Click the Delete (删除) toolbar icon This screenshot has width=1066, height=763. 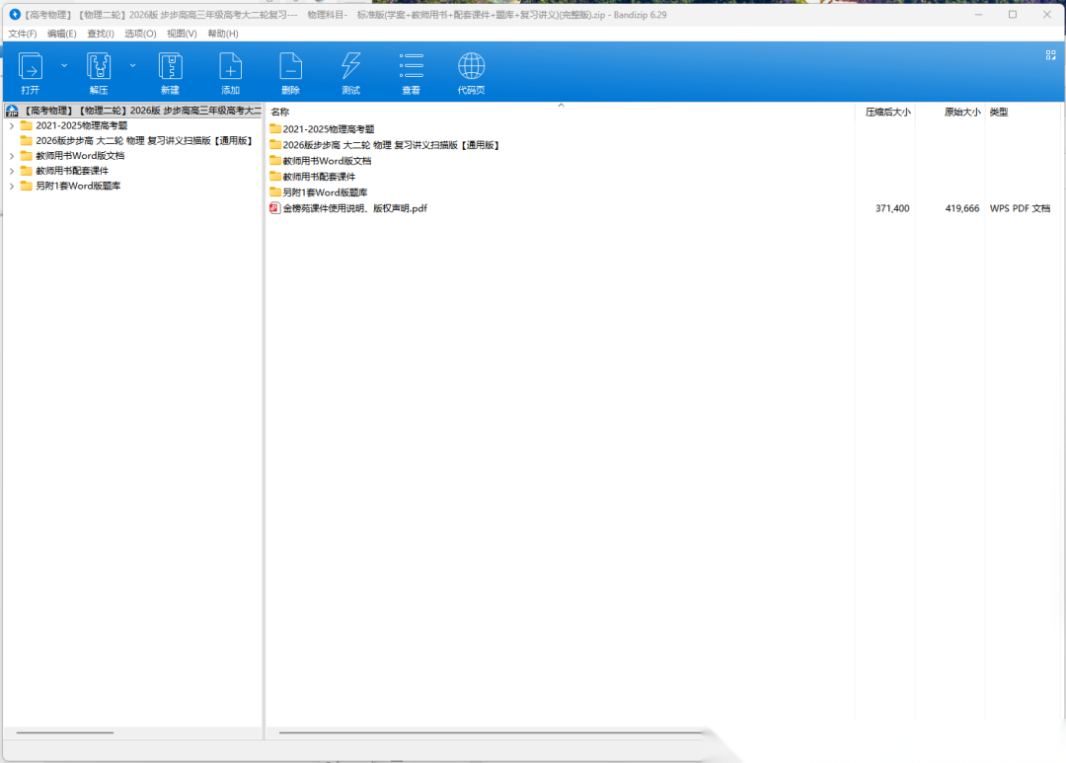tap(290, 67)
